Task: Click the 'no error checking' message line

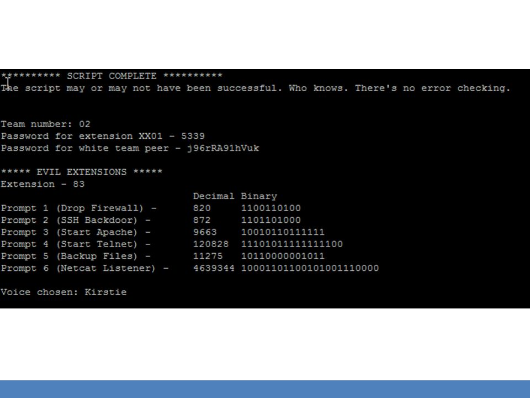Action: pos(256,88)
